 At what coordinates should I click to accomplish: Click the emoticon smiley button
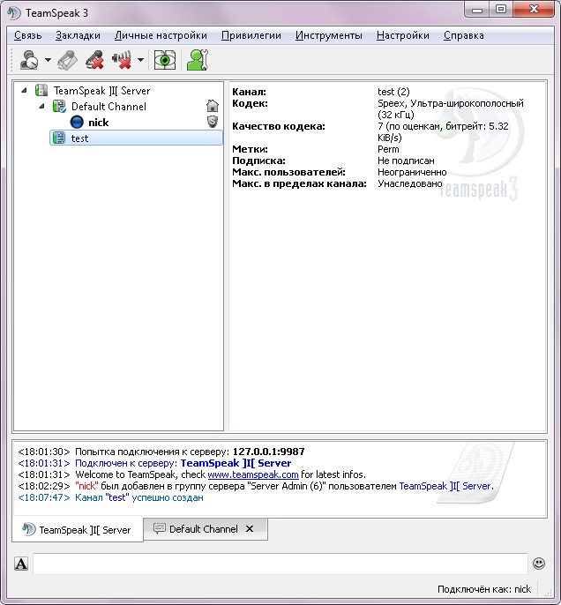539,564
